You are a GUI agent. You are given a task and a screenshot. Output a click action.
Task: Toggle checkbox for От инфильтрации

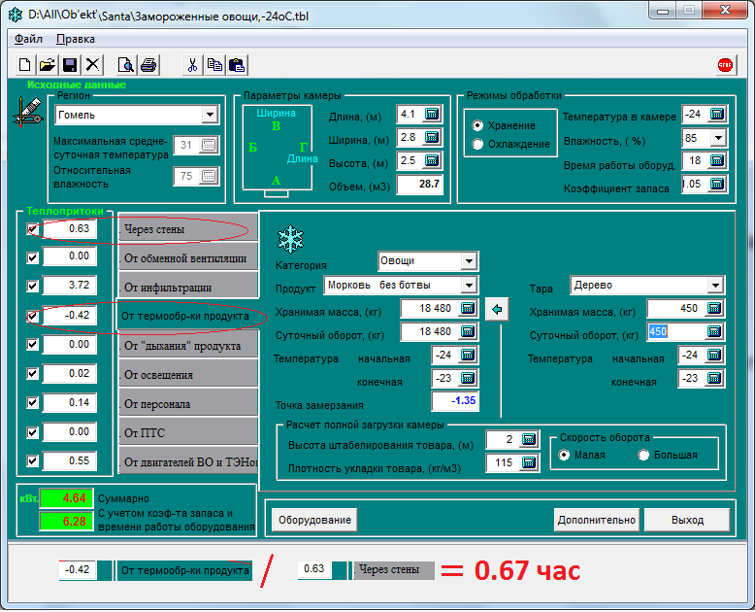32,287
